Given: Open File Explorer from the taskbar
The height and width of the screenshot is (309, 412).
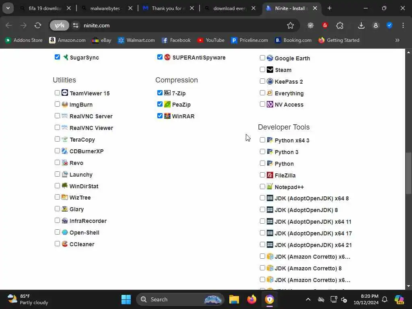Looking at the screenshot, I should click(234, 299).
